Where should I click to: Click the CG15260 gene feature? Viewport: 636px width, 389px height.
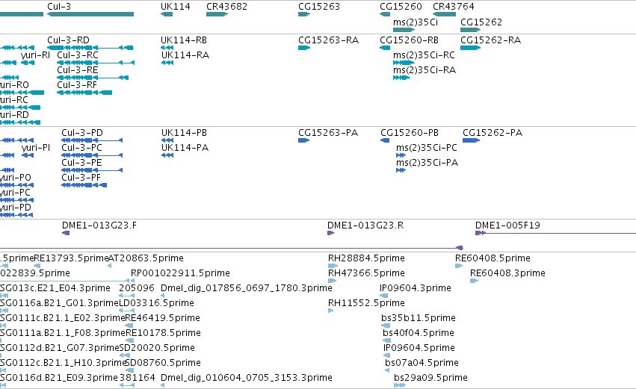point(385,14)
